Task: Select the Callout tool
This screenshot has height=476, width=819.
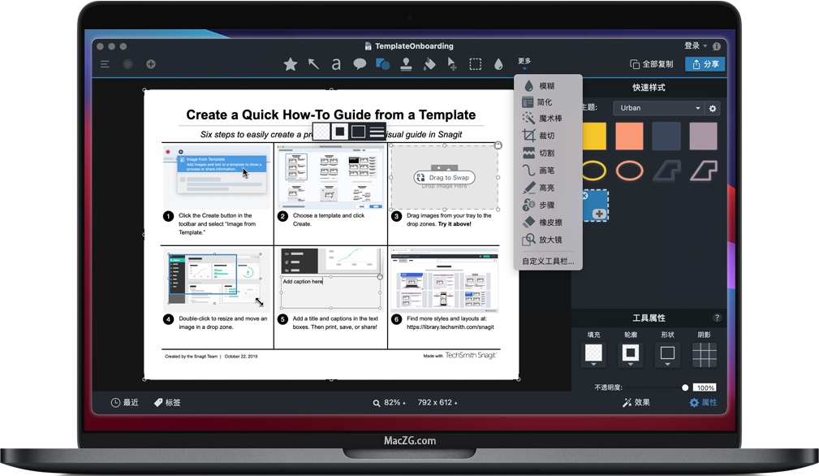Action: (x=360, y=63)
